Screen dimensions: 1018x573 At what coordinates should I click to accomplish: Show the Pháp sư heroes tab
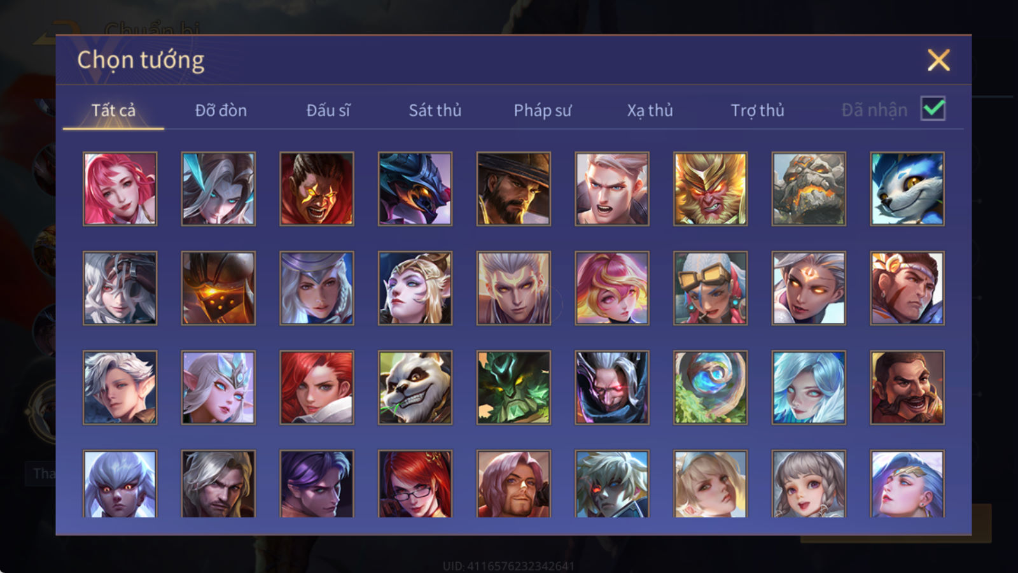(543, 110)
